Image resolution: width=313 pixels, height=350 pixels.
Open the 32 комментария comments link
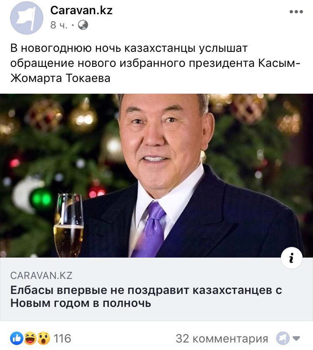pyautogui.click(x=222, y=339)
